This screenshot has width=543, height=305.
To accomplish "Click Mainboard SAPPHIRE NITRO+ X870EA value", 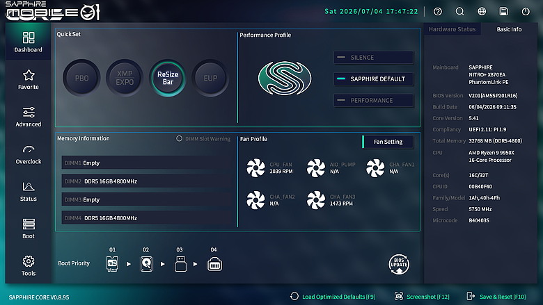I will [x=489, y=74].
